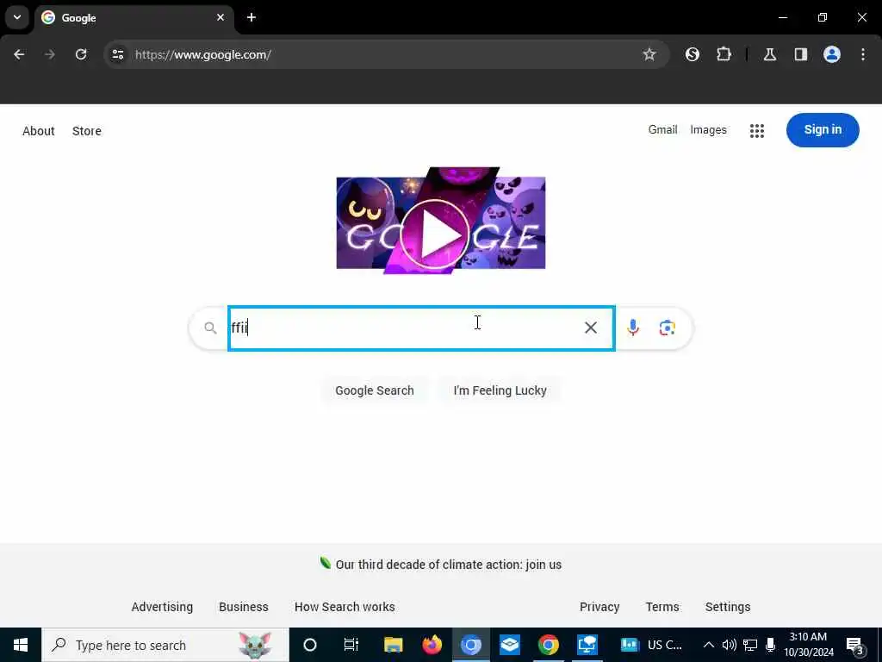Viewport: 882px width, 662px height.
Task: Open the Images link
Action: 708,130
